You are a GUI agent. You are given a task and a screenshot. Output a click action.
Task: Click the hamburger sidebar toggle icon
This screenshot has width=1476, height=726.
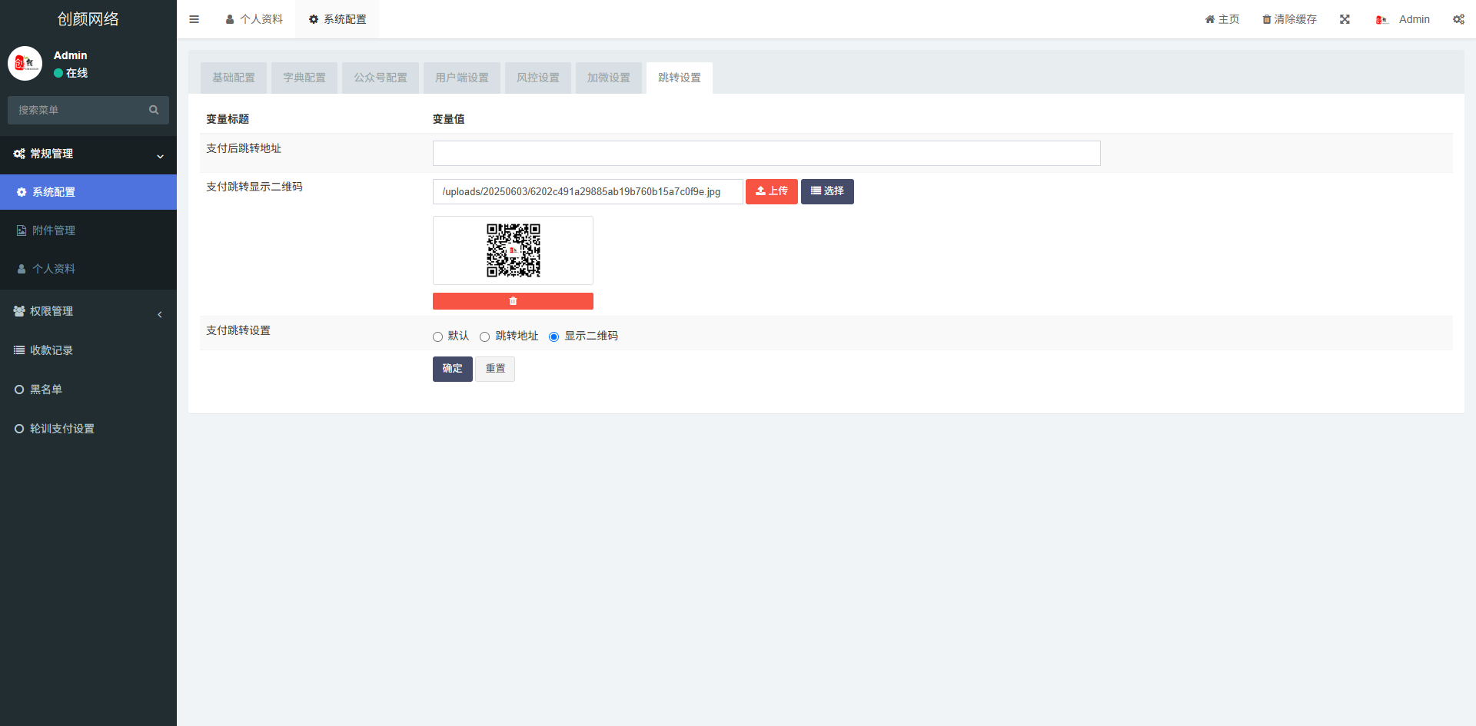point(194,19)
